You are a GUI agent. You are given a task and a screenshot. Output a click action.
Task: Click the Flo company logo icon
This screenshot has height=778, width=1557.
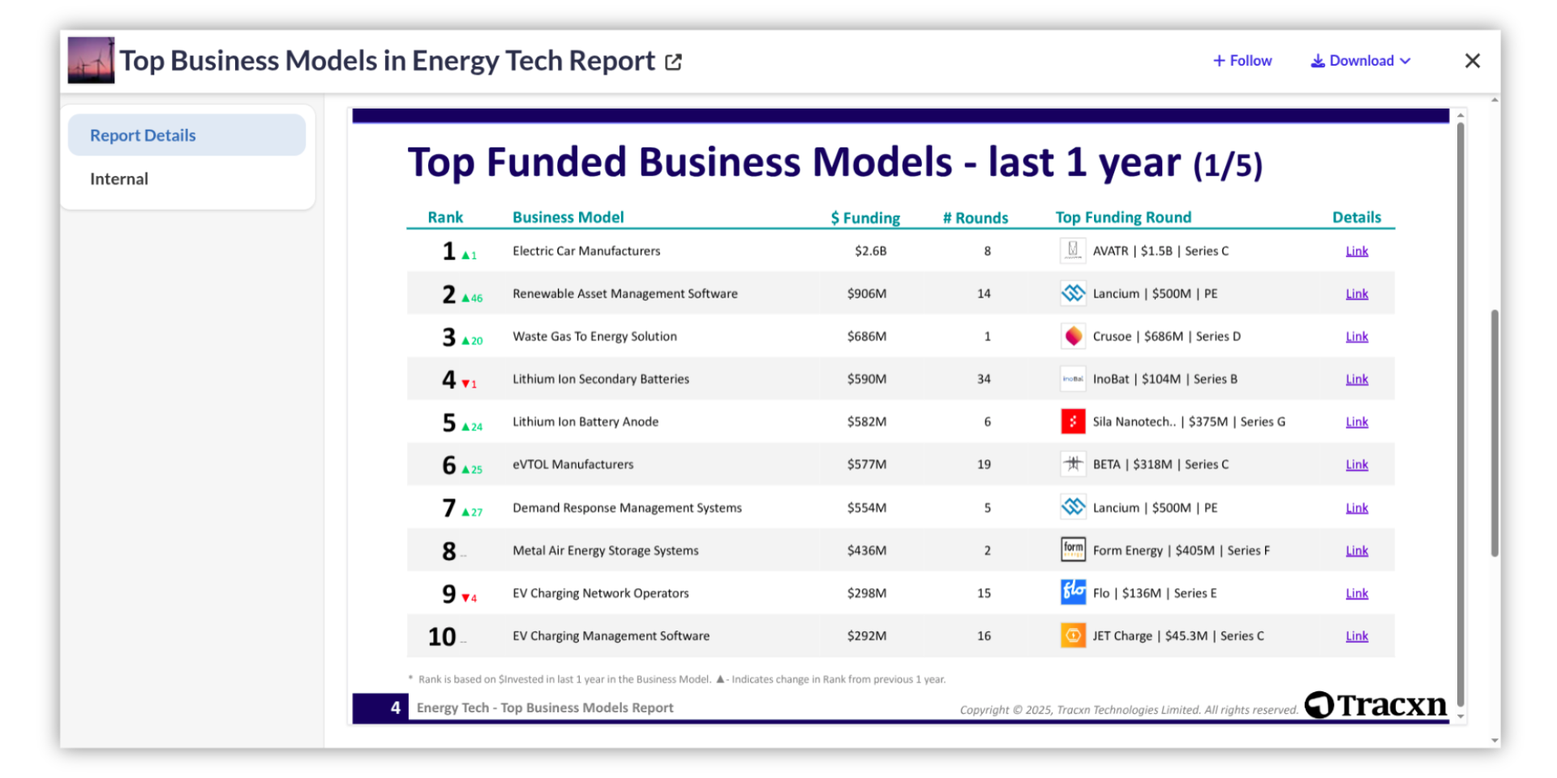coord(1073,592)
